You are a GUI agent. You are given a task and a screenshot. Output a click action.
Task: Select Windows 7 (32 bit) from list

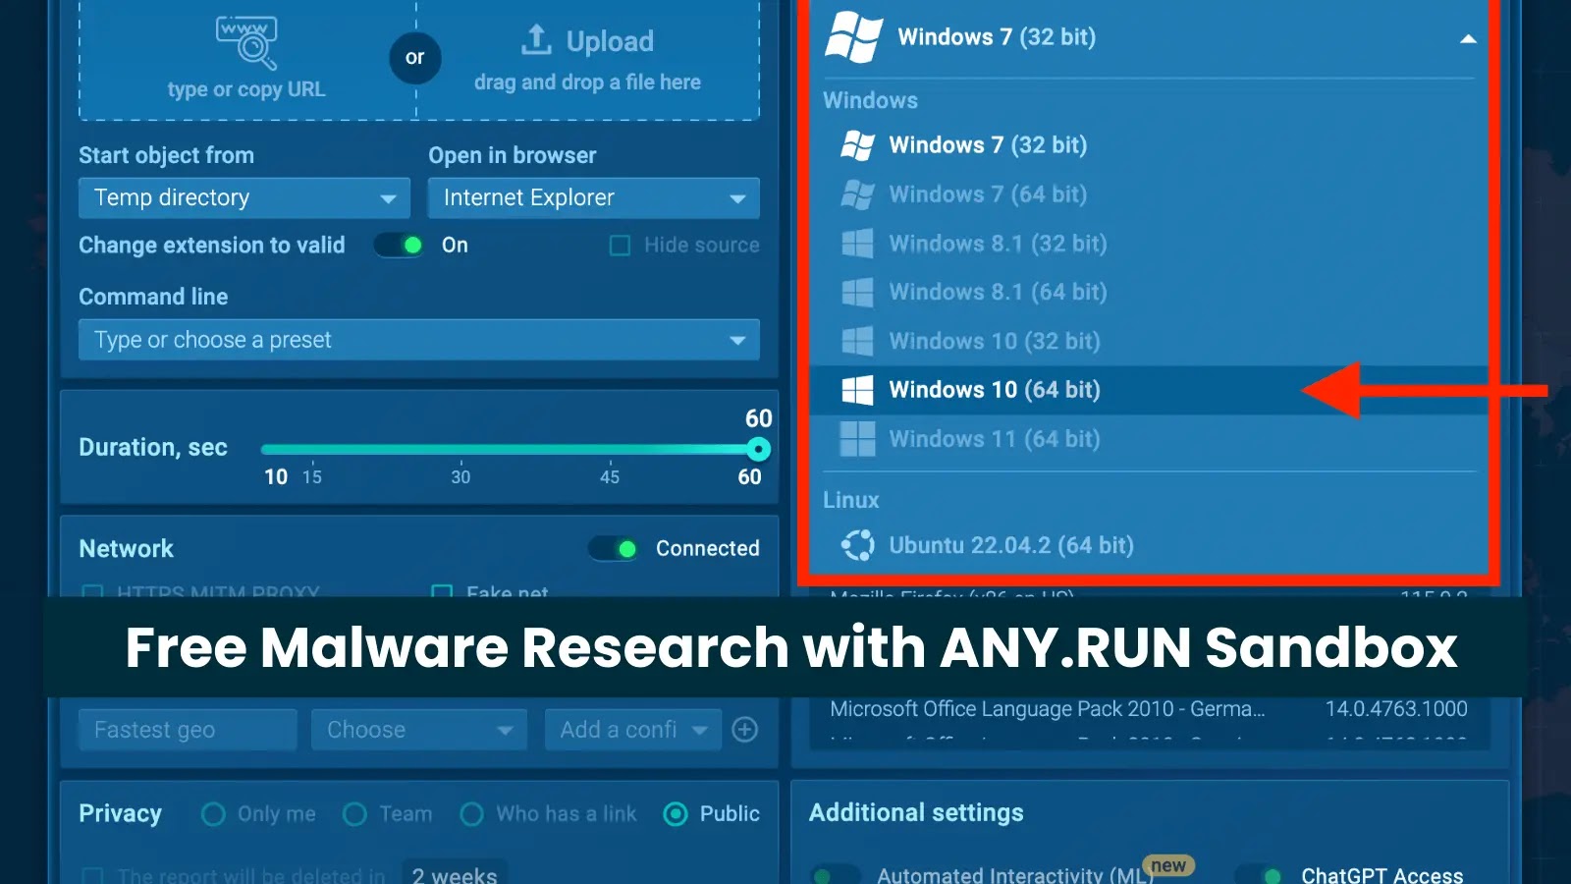(1149, 145)
